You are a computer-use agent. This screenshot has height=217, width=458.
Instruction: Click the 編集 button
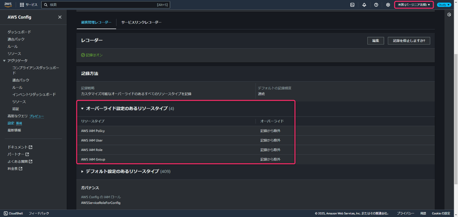[376, 41]
